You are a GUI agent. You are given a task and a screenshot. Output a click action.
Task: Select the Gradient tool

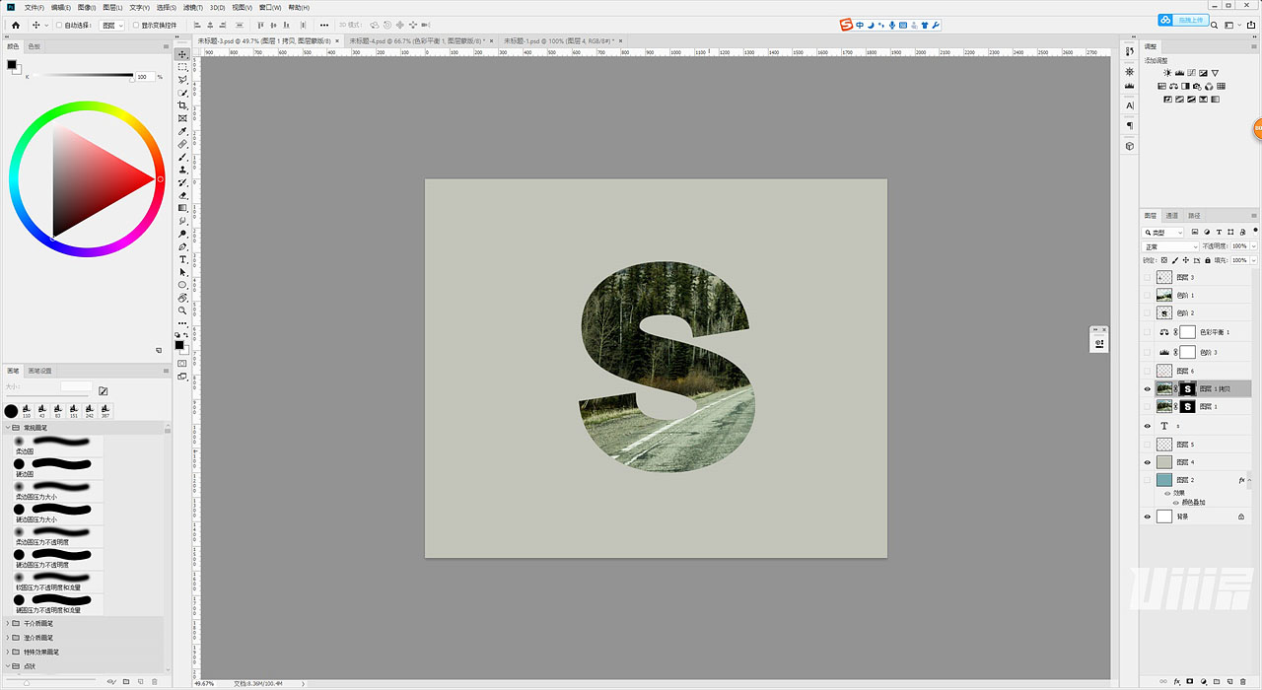click(182, 205)
